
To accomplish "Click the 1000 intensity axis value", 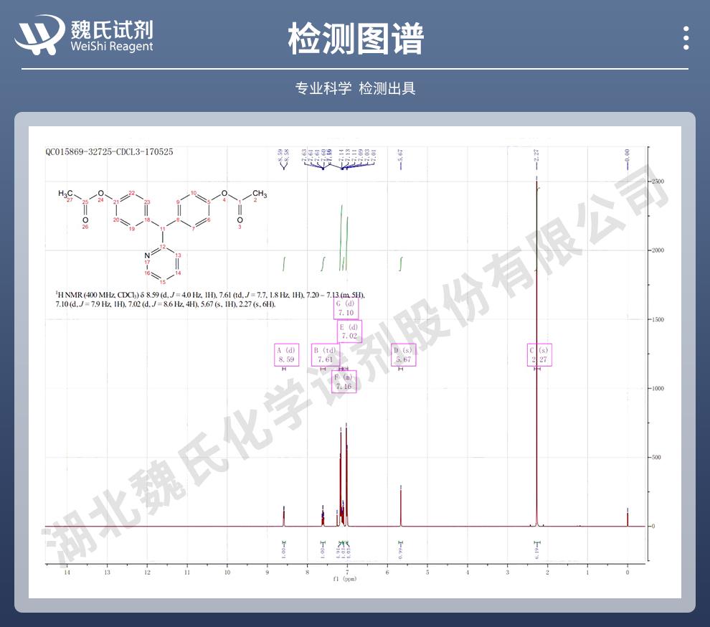I will (x=658, y=388).
